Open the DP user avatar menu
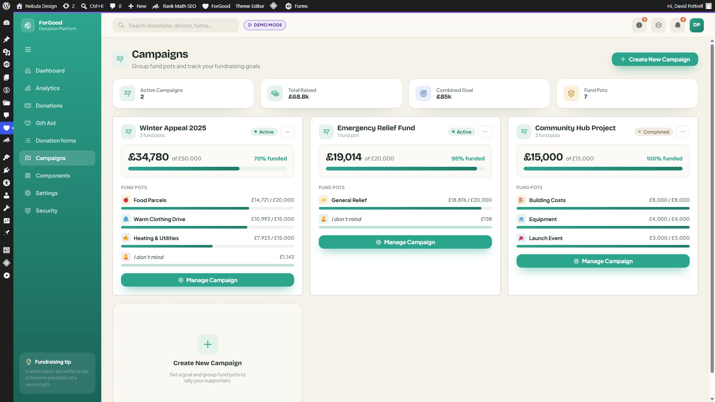The image size is (715, 402). (x=697, y=25)
